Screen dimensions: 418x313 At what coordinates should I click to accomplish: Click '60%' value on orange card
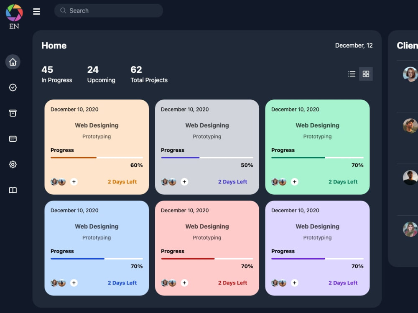coord(137,165)
